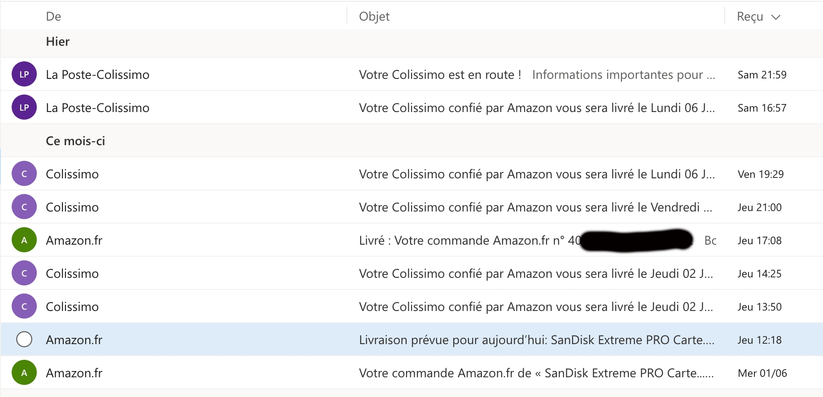Click the Colissimo avatar for Jeu 14:25 email
The height and width of the screenshot is (397, 823).
24,273
